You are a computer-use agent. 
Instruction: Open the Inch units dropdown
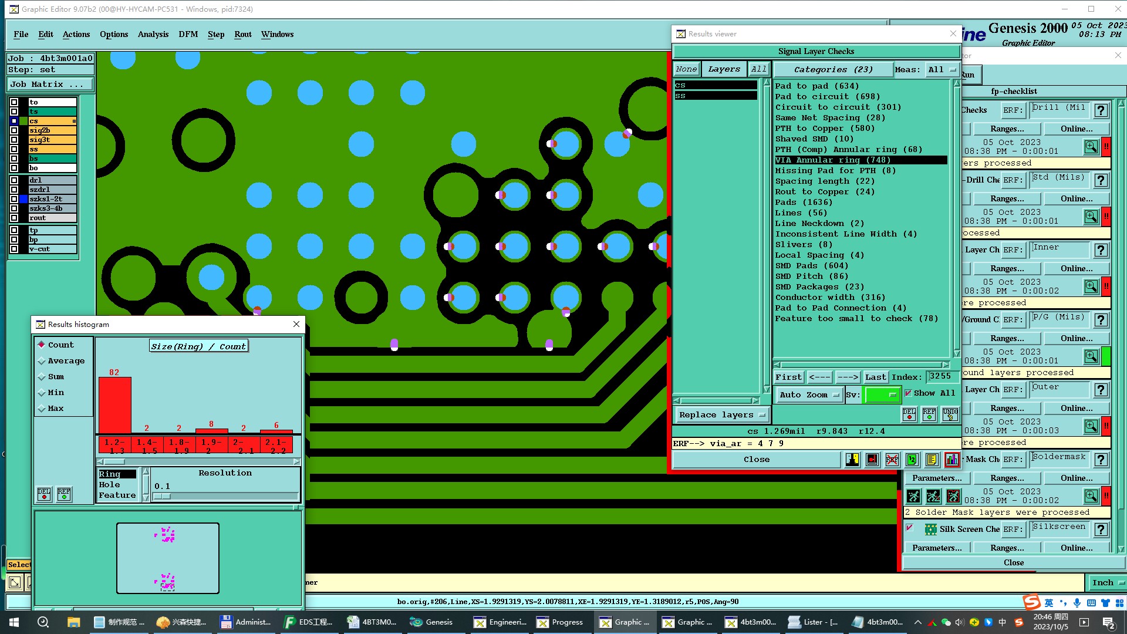(x=1107, y=583)
